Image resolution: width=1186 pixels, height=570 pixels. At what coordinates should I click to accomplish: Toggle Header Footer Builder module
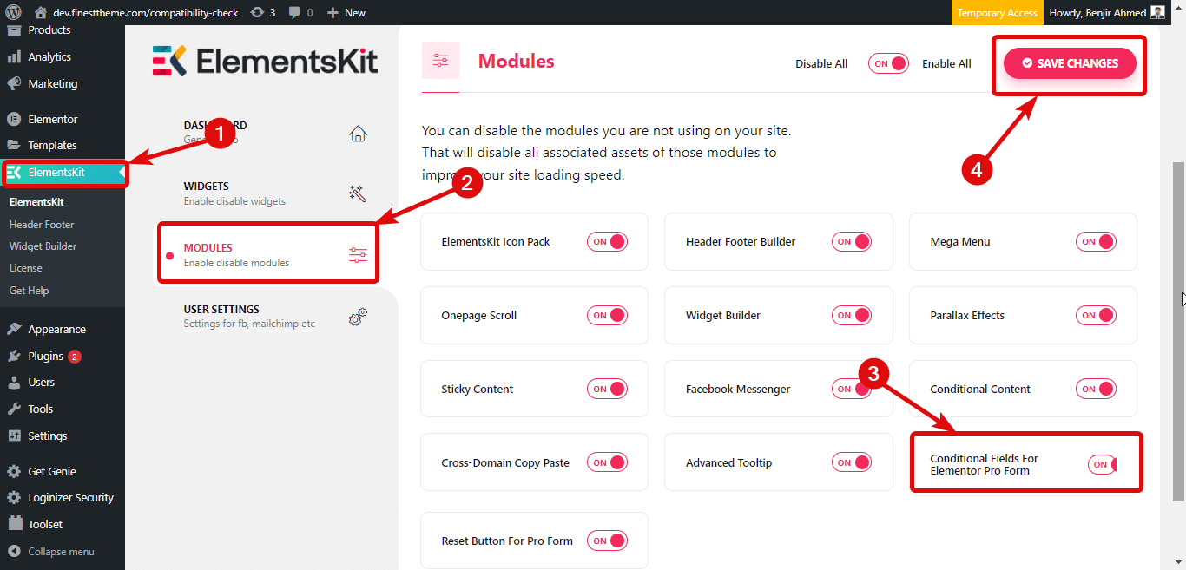coord(852,242)
